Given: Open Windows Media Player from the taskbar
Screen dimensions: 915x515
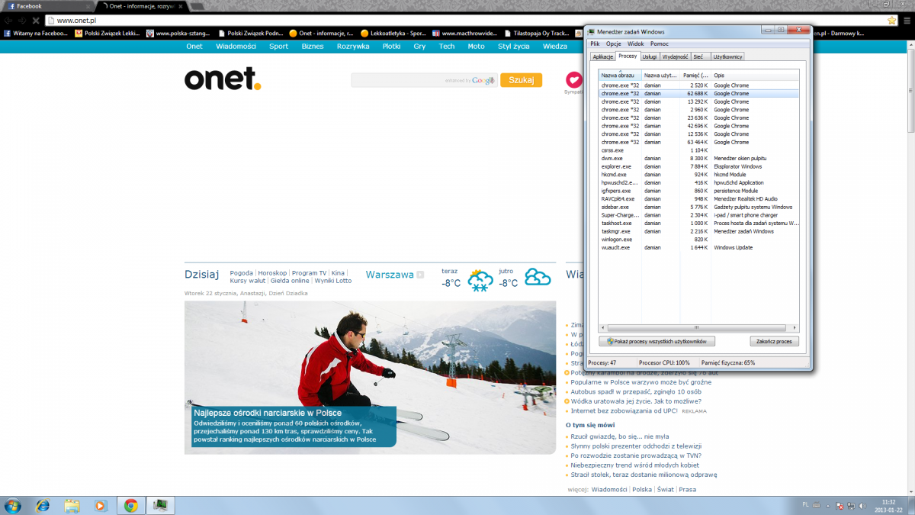Looking at the screenshot, I should coord(101,505).
